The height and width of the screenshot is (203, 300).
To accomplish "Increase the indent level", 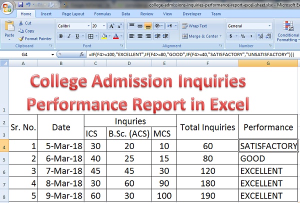I will (165, 36).
